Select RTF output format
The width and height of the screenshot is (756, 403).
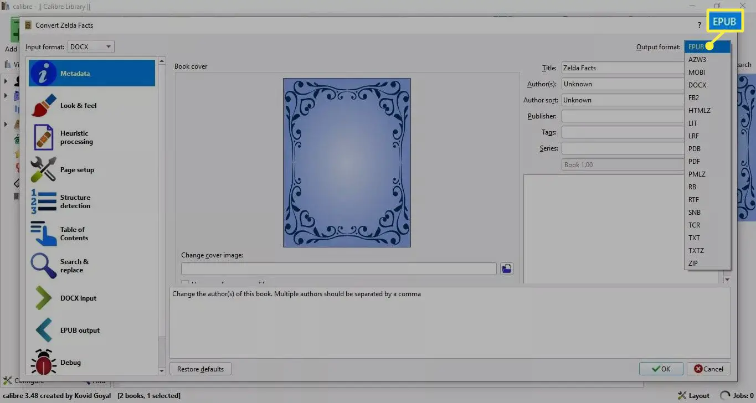click(x=707, y=200)
